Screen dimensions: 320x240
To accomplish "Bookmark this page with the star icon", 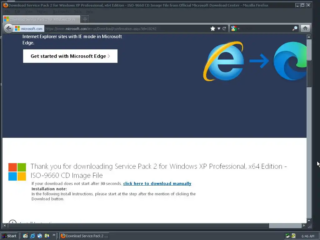I will click(x=212, y=28).
